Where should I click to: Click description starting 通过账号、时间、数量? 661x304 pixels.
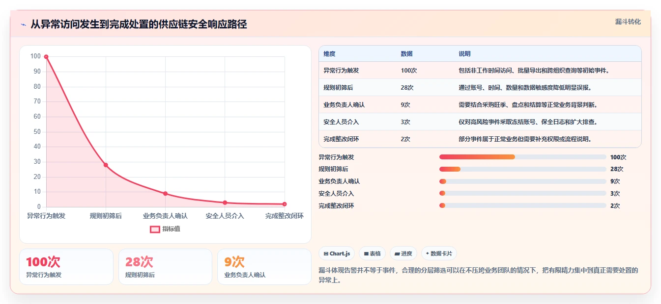(525, 88)
